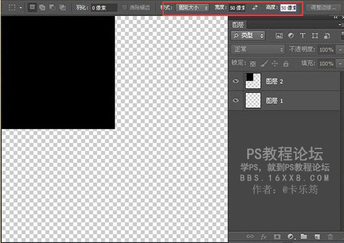Select the Add to selection mode icon
Viewport: 344px width, 243px height.
pos(42,8)
